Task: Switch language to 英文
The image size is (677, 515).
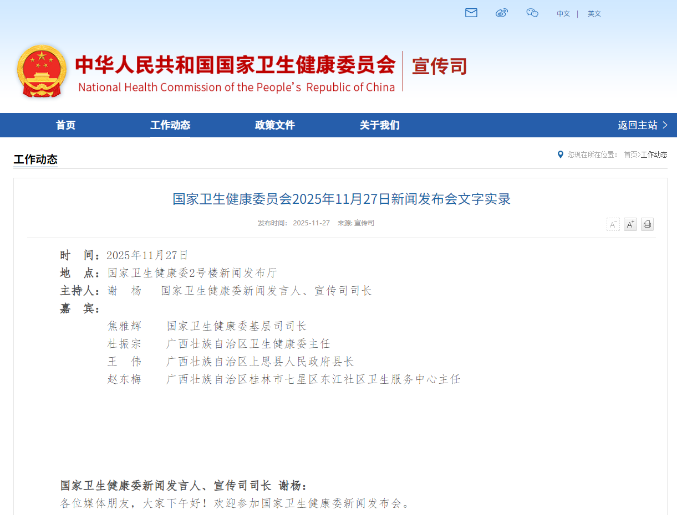Action: (594, 14)
